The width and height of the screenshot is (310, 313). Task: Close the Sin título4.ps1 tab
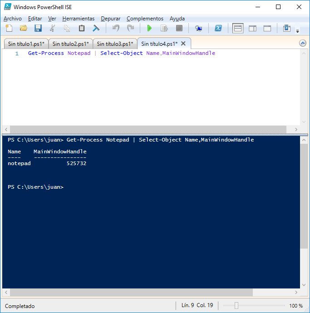click(183, 44)
